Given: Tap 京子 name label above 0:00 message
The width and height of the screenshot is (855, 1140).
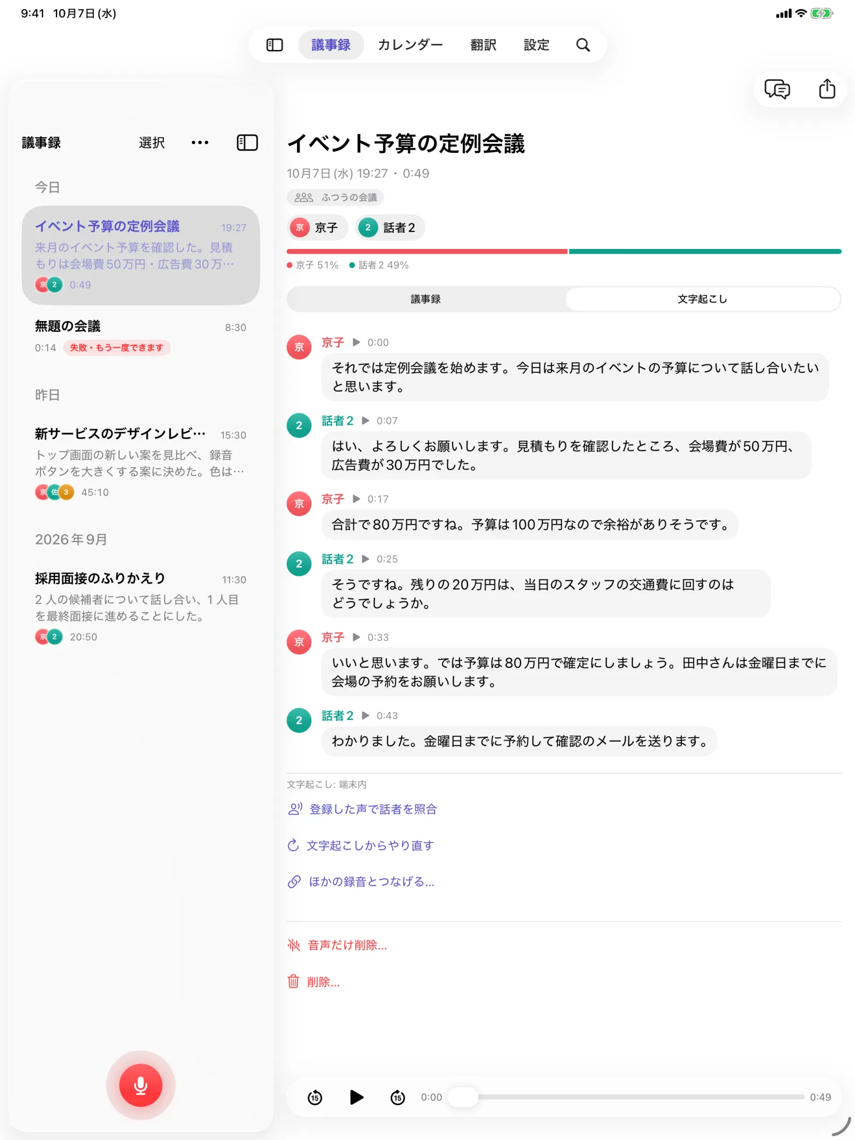Looking at the screenshot, I should pyautogui.click(x=333, y=342).
